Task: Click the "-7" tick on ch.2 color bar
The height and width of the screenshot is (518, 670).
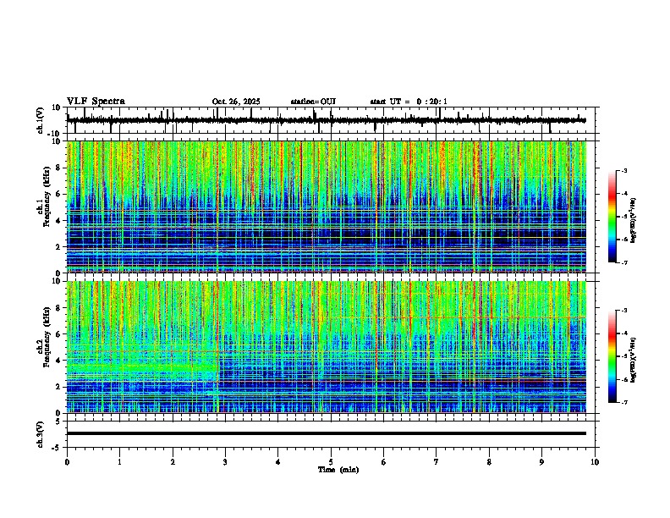Action: [x=624, y=402]
